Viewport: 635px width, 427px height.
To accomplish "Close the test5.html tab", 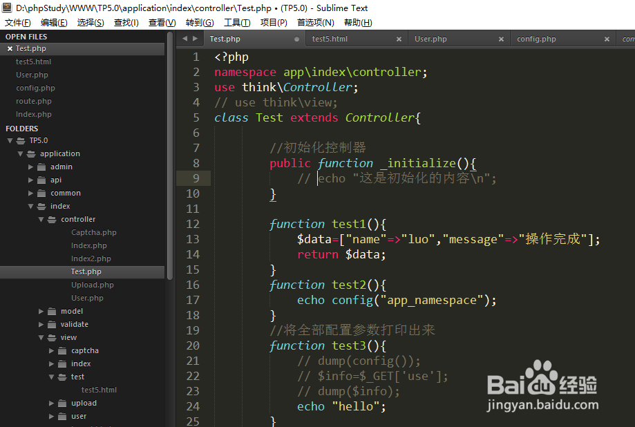I will 399,39.
